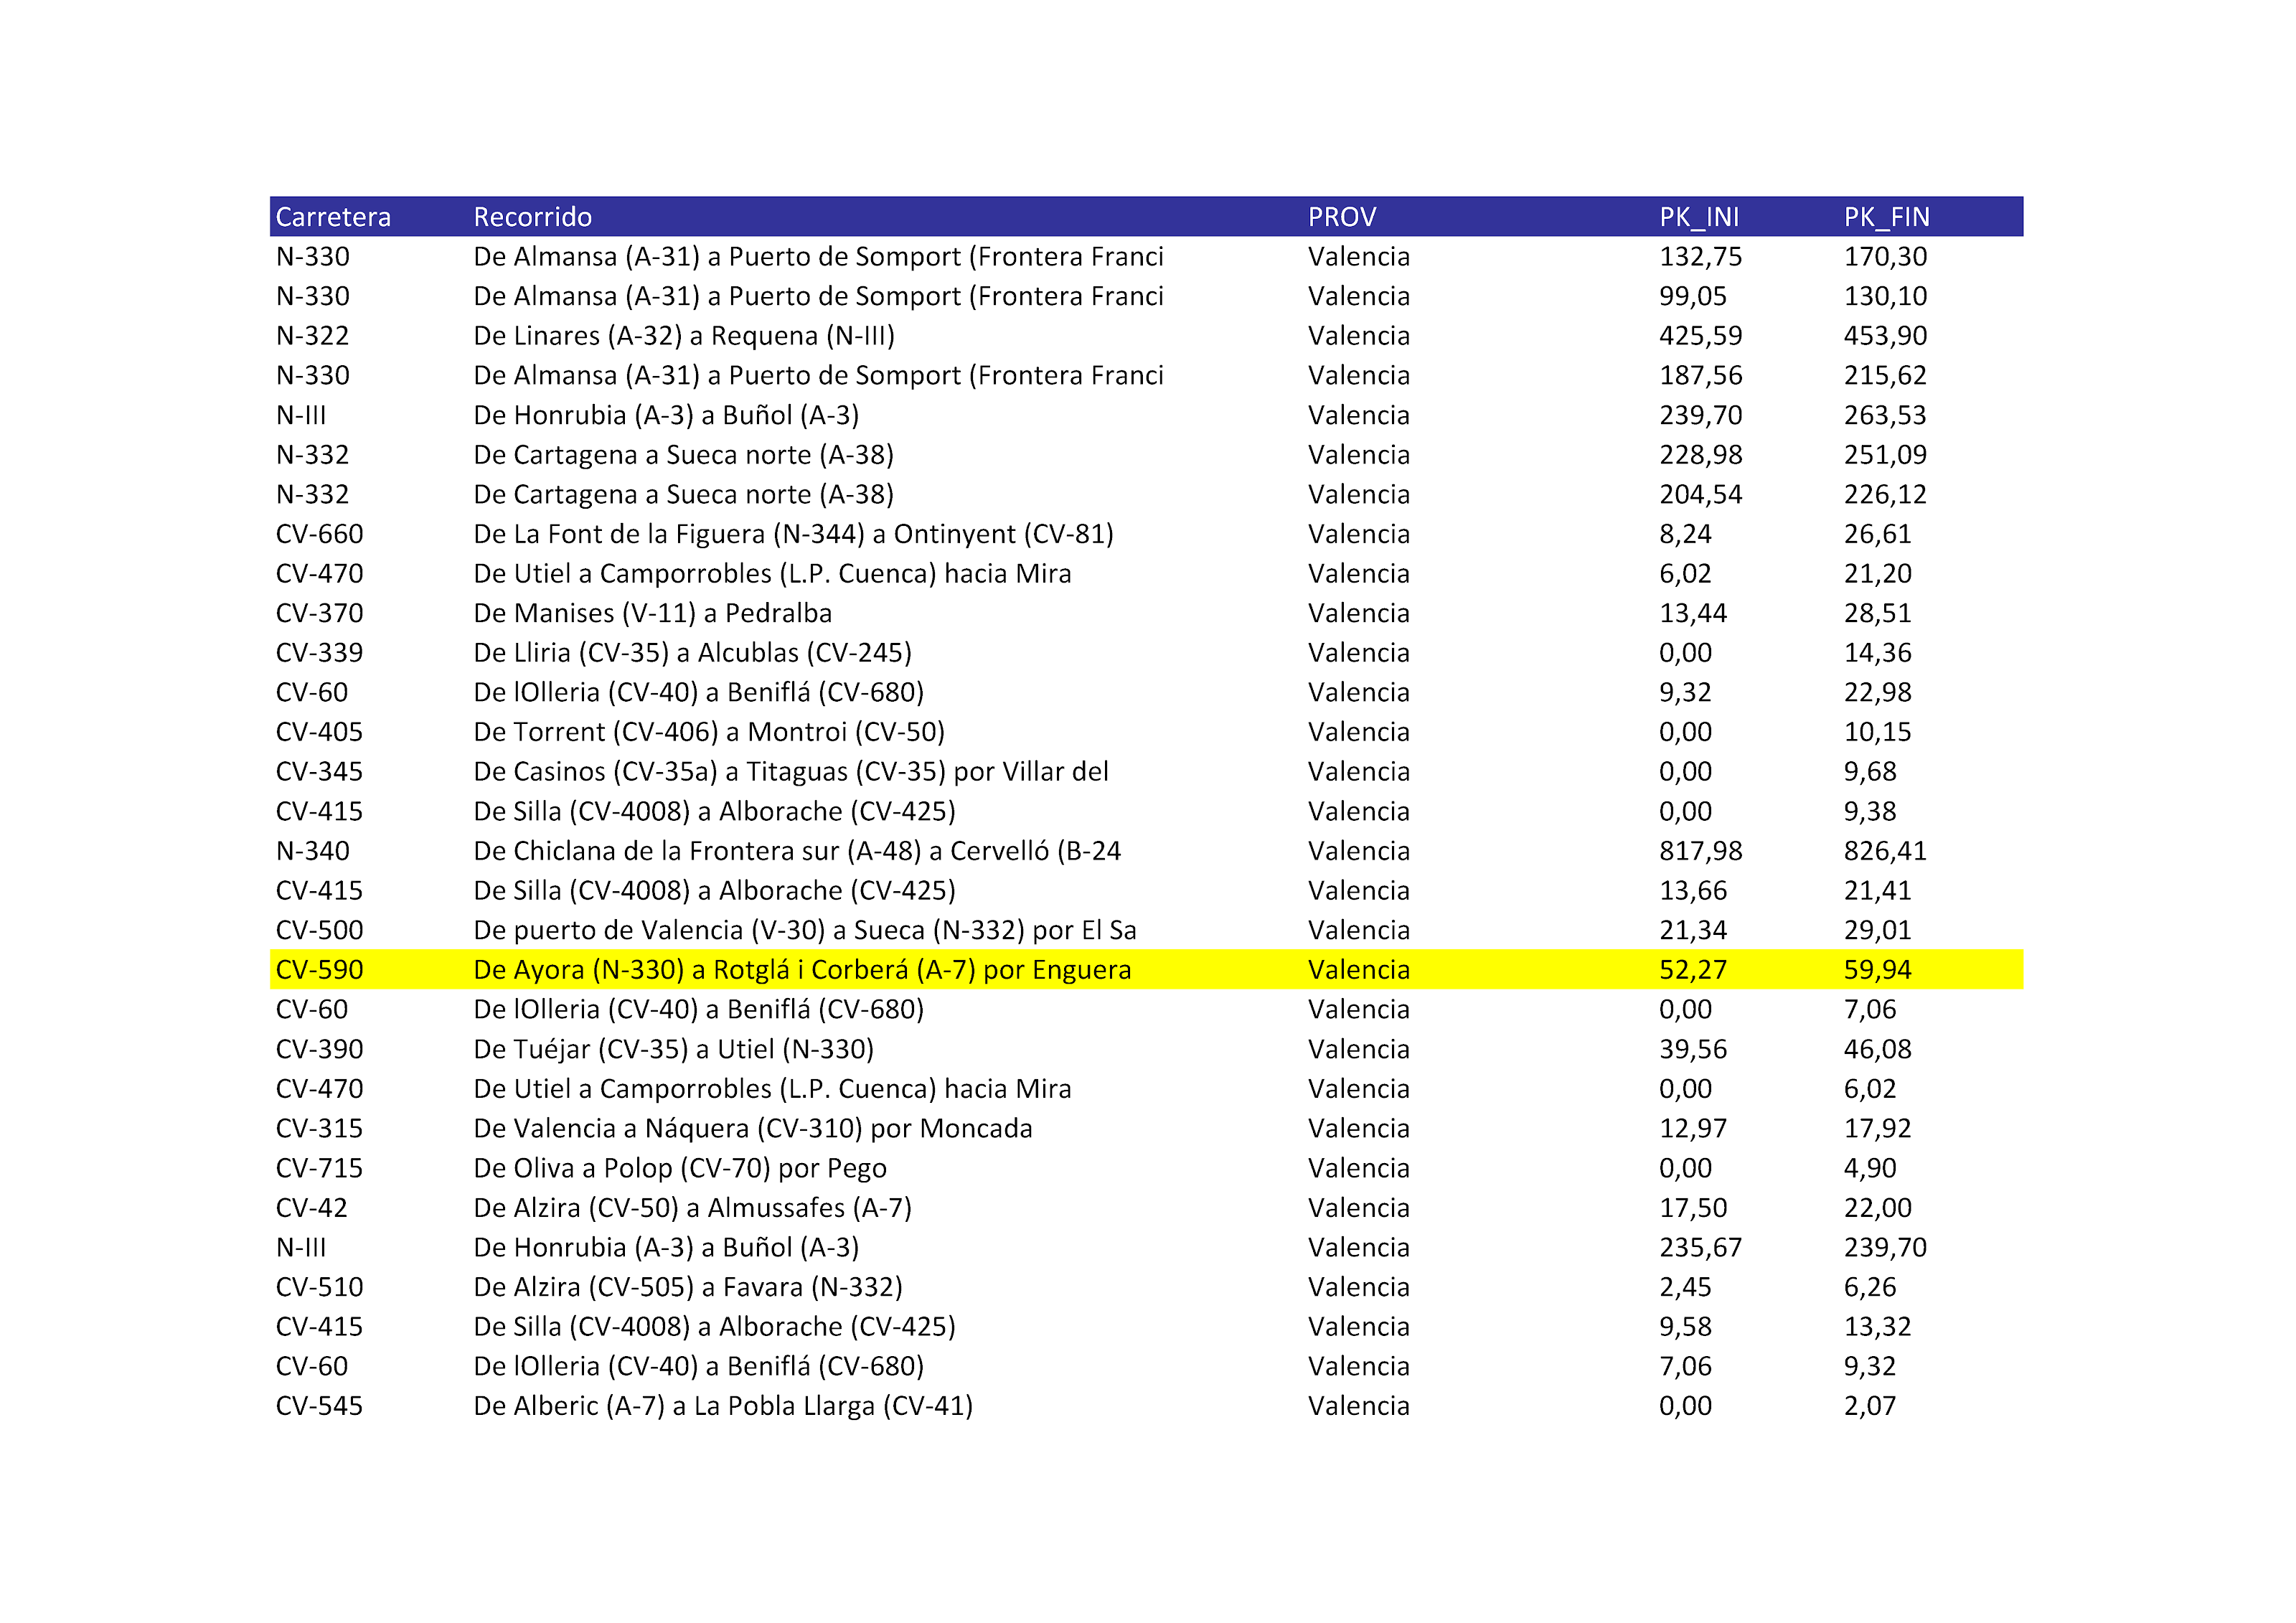Click PK_FIN value 826,41
2296x1623 pixels.
click(1886, 851)
